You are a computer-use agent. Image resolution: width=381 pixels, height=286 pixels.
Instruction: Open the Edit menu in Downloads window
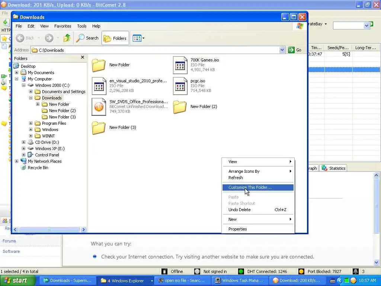click(31, 26)
